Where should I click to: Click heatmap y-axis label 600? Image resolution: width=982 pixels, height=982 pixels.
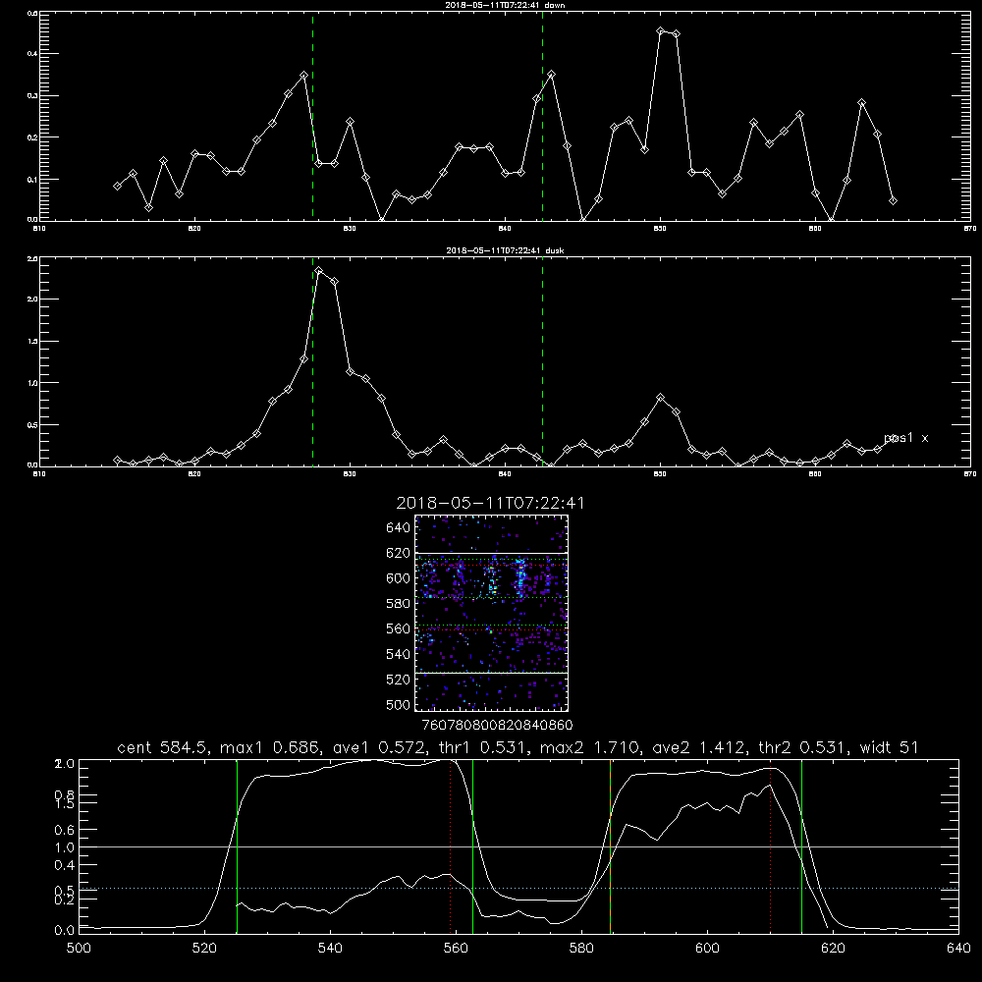[399, 578]
